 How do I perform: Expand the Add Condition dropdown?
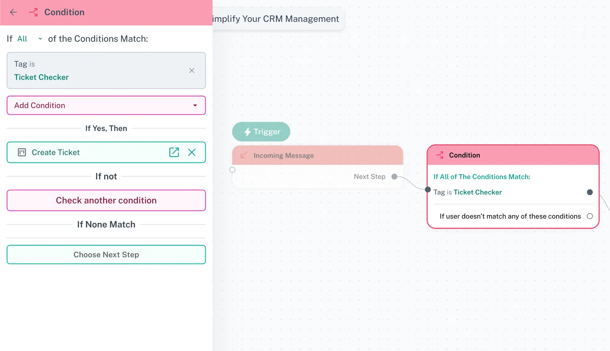pyautogui.click(x=195, y=105)
